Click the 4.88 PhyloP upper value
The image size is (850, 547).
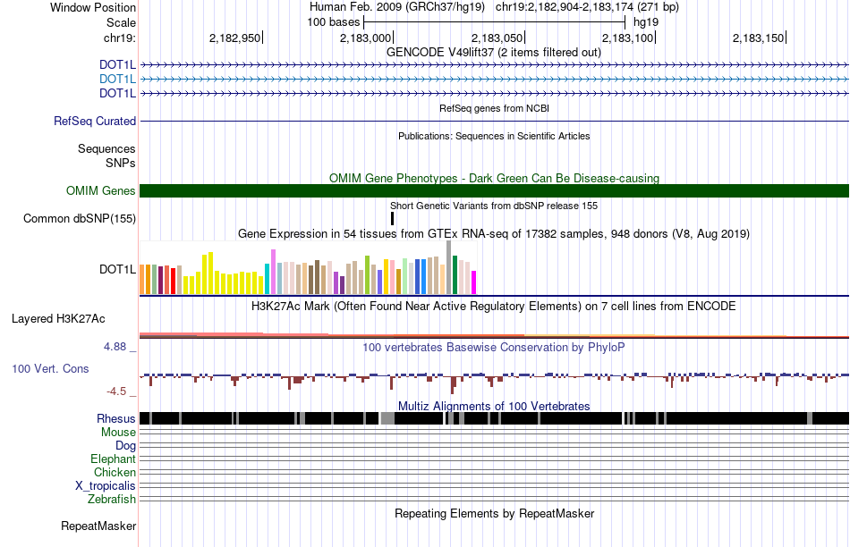coord(115,347)
